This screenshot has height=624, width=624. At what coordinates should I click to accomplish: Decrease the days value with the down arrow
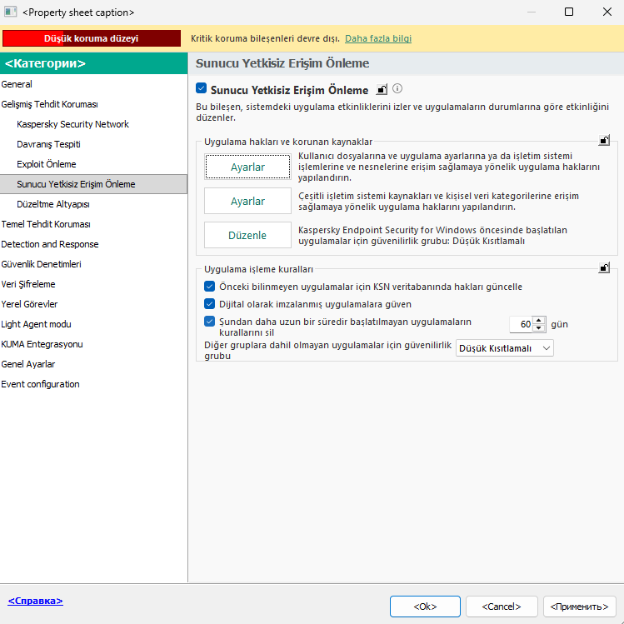pyautogui.click(x=539, y=328)
